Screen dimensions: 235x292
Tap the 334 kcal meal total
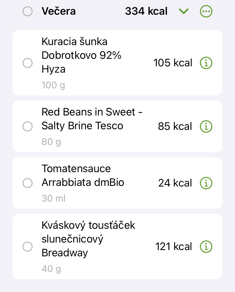point(146,12)
